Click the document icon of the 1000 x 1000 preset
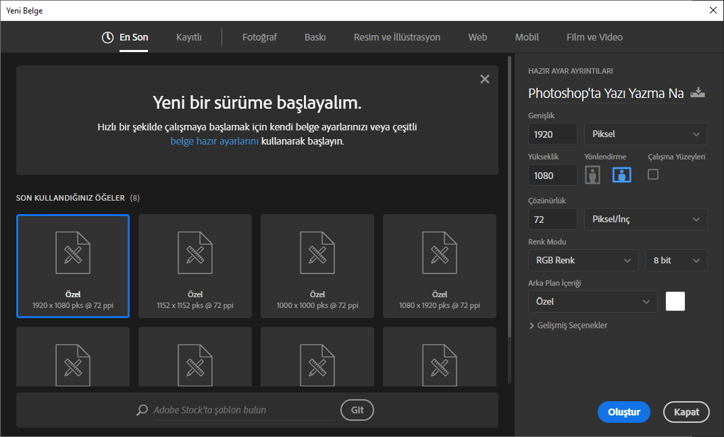This screenshot has width=724, height=437. 317,253
